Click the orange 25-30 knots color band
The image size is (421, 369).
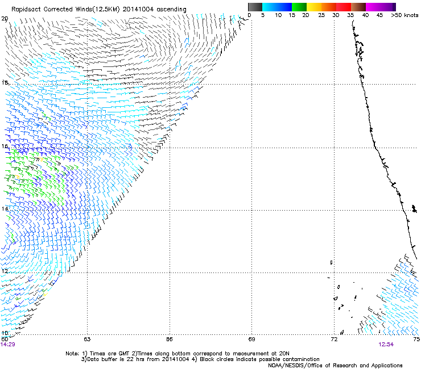tap(329, 7)
